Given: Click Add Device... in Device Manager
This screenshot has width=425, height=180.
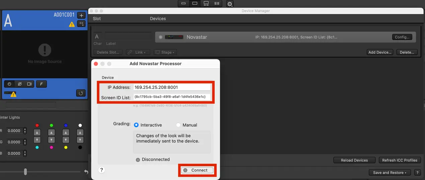Looking at the screenshot, I should coord(379,52).
